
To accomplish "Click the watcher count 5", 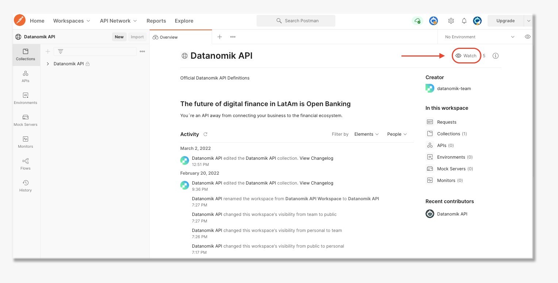I will click(x=484, y=56).
